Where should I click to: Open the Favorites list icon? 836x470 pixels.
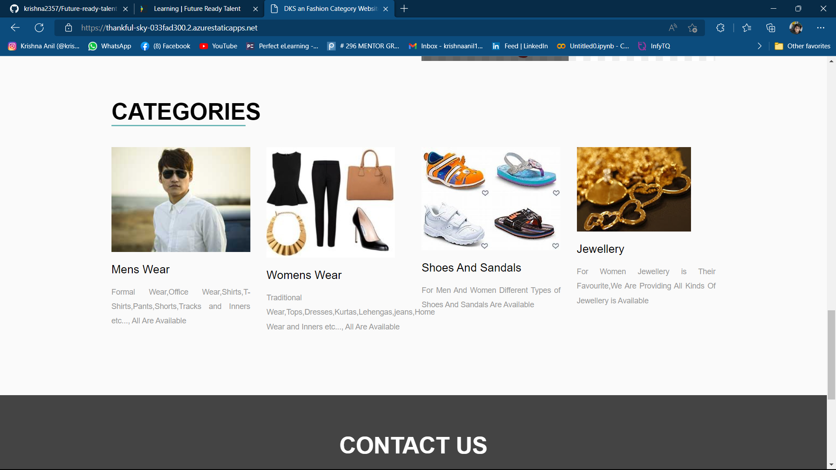tap(747, 28)
